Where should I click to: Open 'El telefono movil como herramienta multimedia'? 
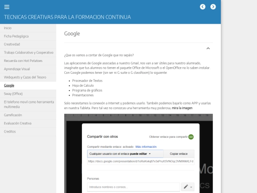pyautogui.click(x=28, y=104)
